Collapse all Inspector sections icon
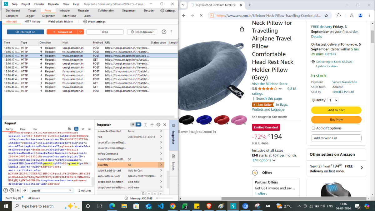Viewport: 375px width, 211px height. click(152, 124)
